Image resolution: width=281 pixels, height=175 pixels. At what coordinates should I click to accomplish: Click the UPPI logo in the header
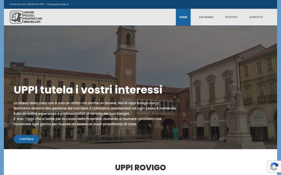26,17
